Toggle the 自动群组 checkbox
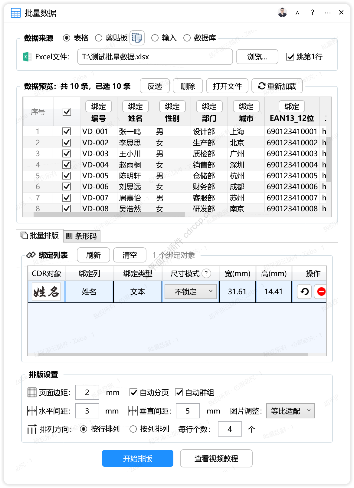Screen dimensions: 354x488 point(179,392)
